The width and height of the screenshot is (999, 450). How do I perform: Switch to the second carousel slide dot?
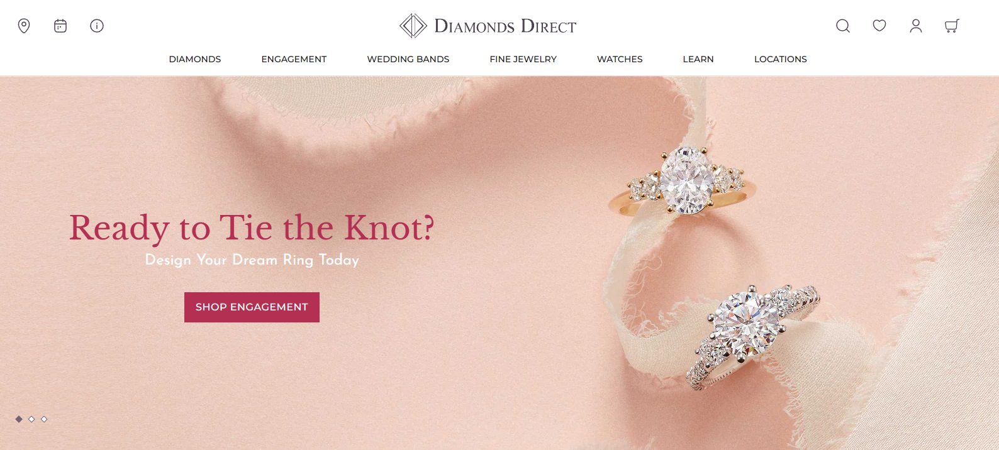tap(31, 419)
